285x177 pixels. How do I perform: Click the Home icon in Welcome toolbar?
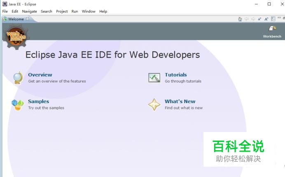240,19
